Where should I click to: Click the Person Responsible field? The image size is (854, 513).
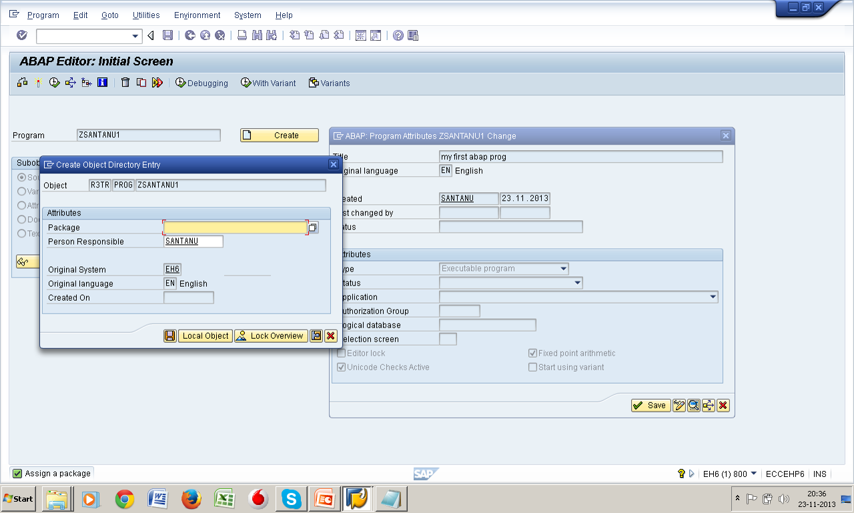point(193,241)
